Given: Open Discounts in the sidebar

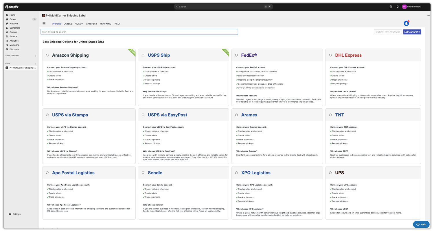Looking at the screenshot, I should pos(14,49).
